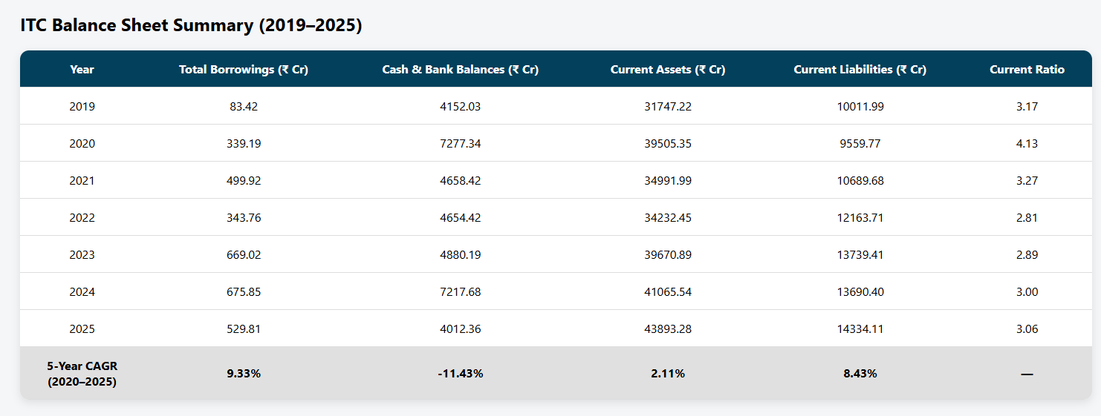
Task: Select current liabilities value 10689.68
Action: tap(860, 180)
